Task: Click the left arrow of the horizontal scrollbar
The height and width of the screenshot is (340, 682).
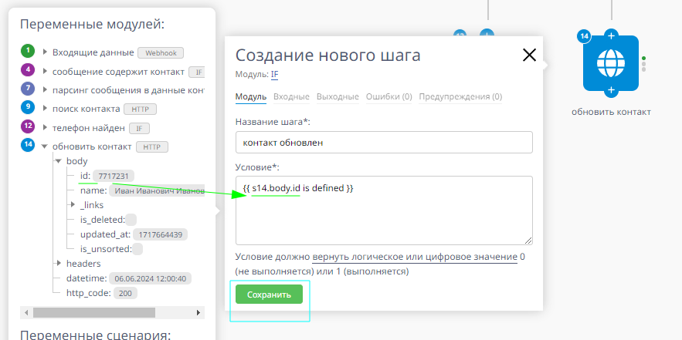Action: [25, 313]
